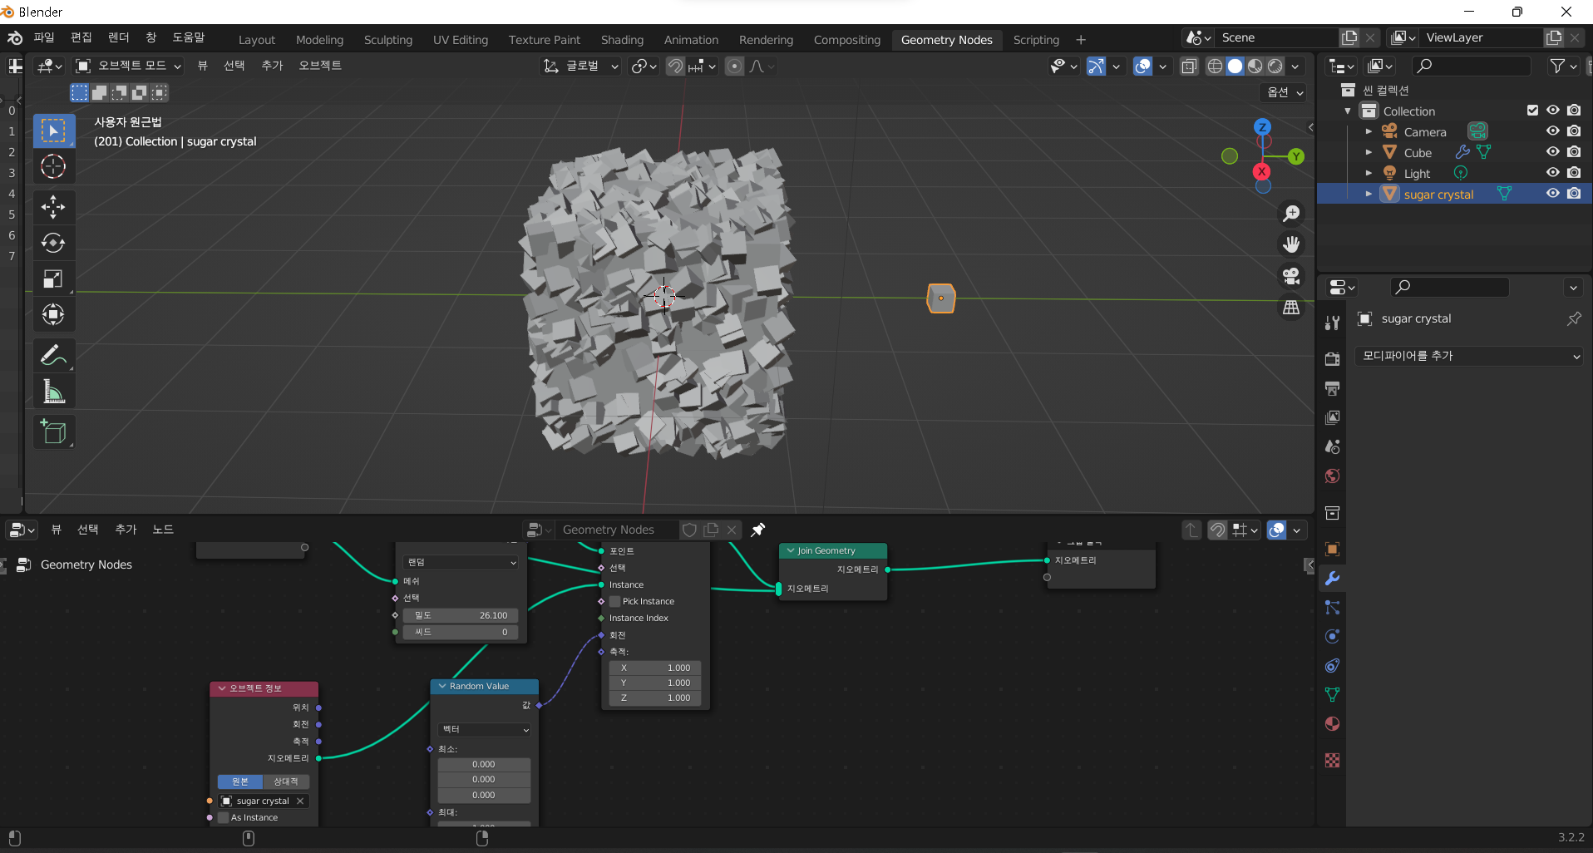The height and width of the screenshot is (853, 1593).
Task: Clear the sugar crystal object field
Action: [300, 801]
